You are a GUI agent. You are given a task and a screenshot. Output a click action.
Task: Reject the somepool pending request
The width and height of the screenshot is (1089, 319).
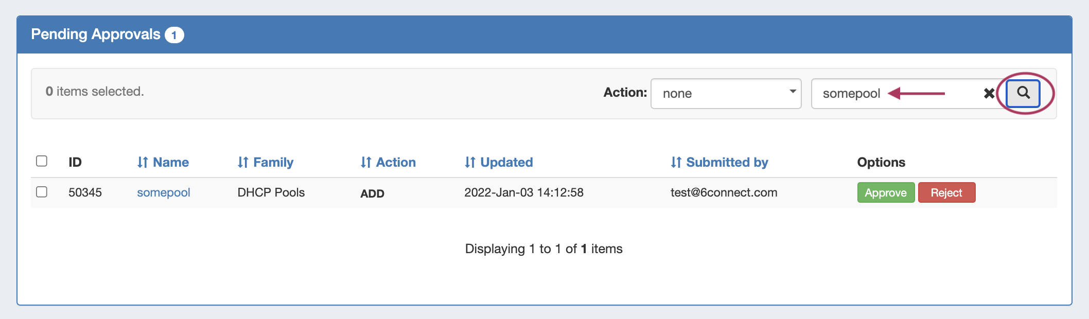(946, 193)
